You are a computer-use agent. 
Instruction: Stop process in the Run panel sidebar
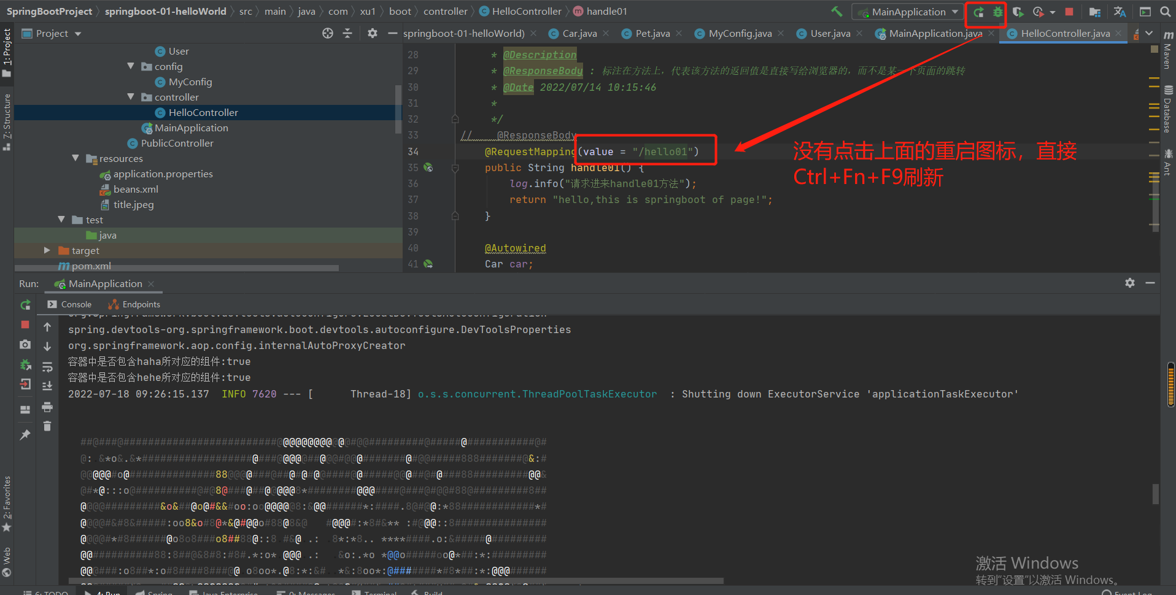pyautogui.click(x=25, y=324)
